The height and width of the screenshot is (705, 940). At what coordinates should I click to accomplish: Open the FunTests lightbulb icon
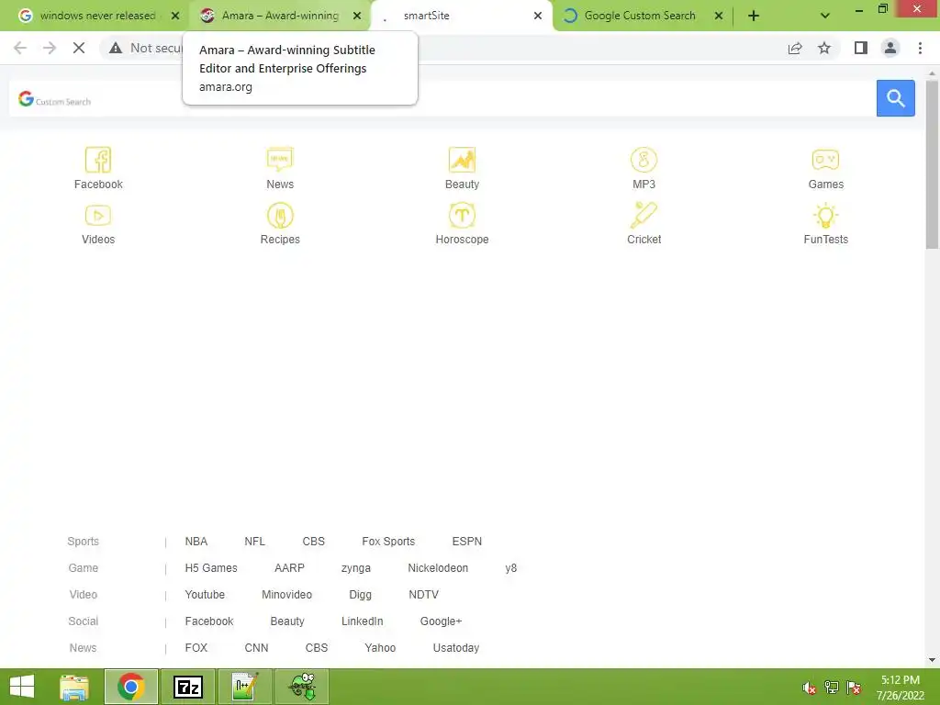click(825, 215)
